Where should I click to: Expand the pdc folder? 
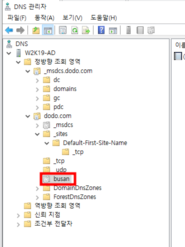pyautogui.click(x=37, y=107)
